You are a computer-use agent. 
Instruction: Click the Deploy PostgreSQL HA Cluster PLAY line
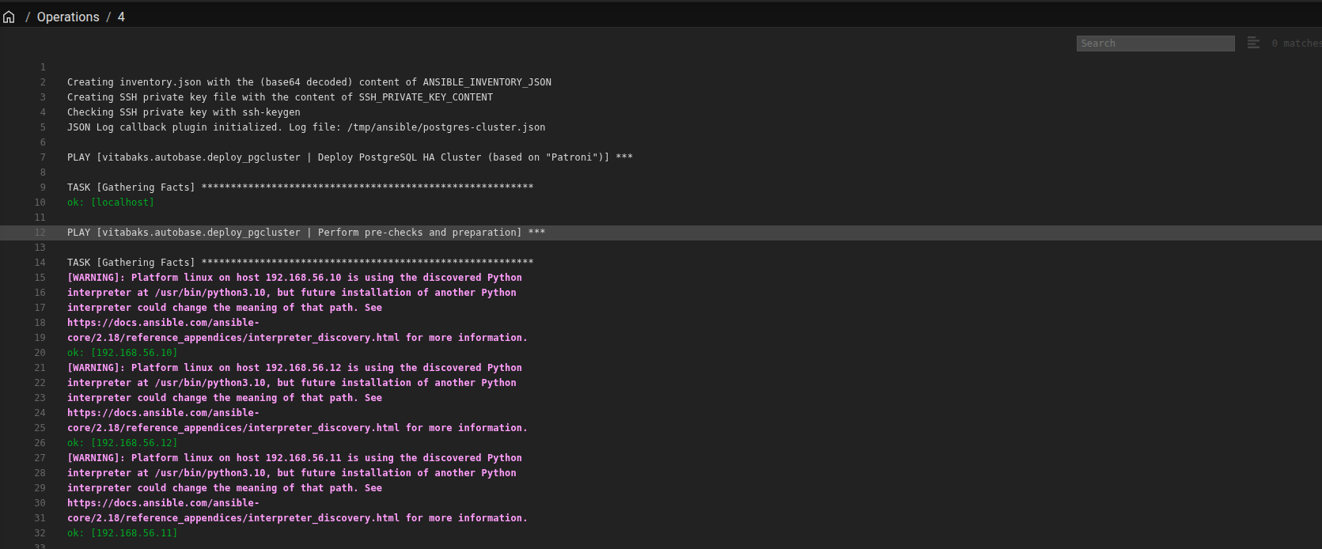click(x=350, y=157)
